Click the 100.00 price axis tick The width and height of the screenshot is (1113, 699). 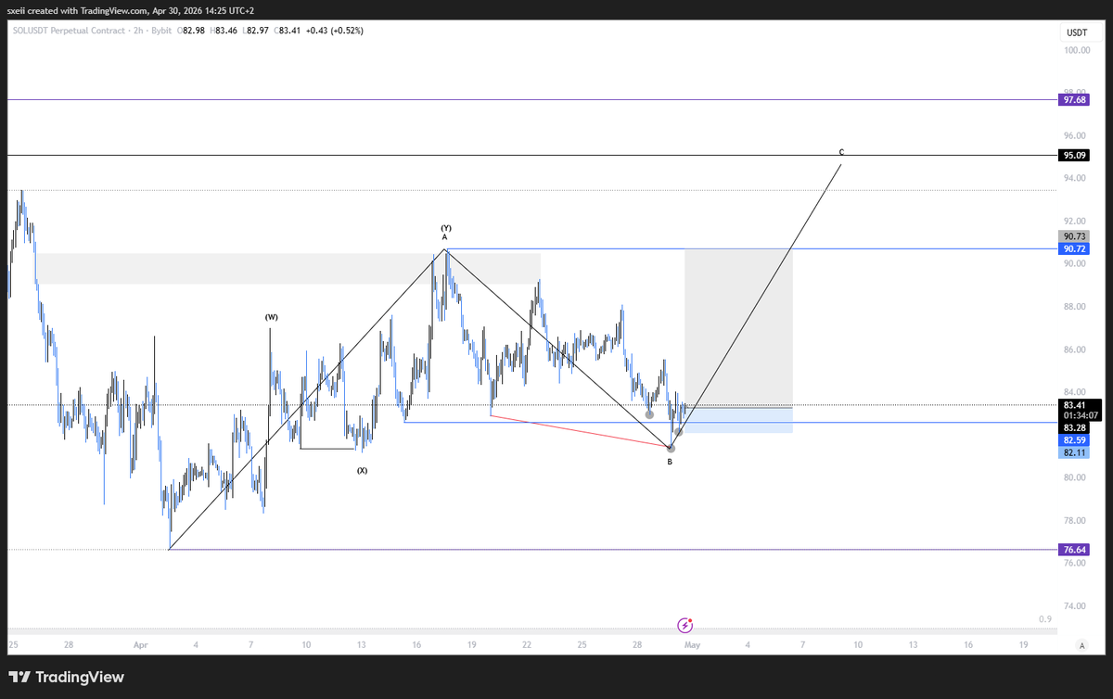point(1076,50)
